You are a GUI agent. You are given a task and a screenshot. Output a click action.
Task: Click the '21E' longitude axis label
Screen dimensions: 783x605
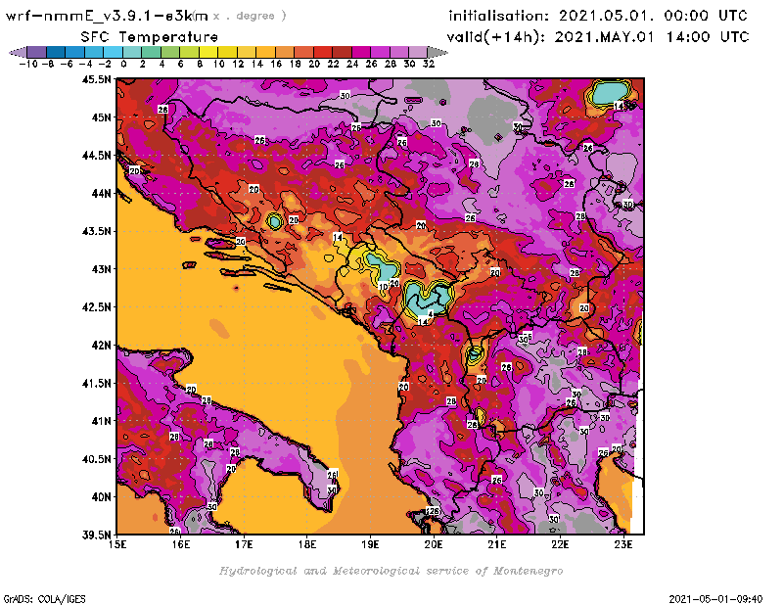click(497, 544)
